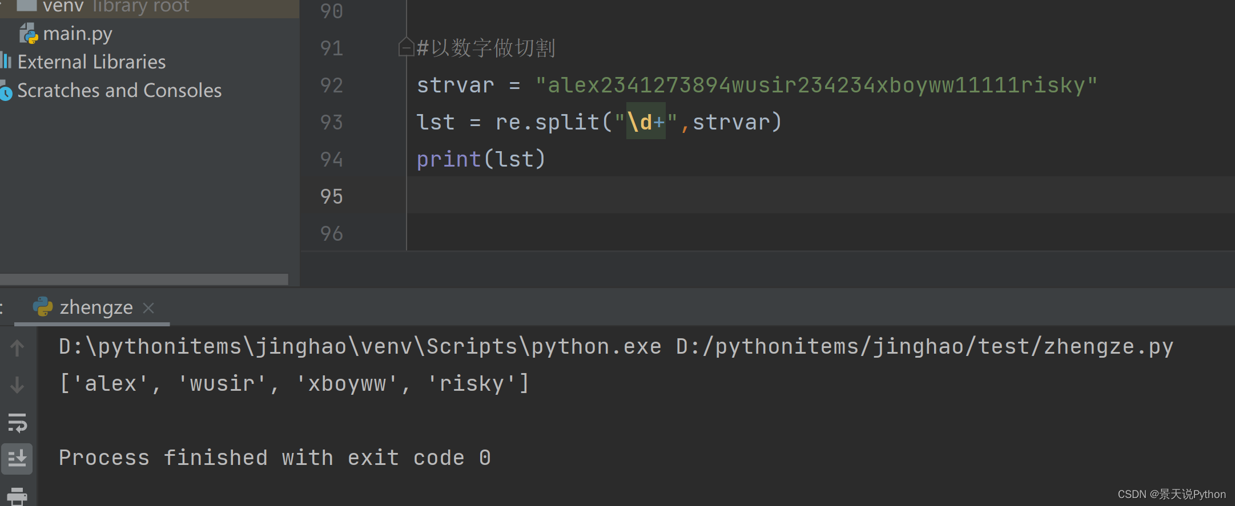
Task: Click the down arrow in run console
Action: 17,385
